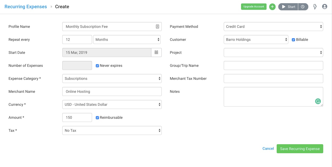Toggle the Never expires checkbox
Screen dimensions: 332x167
(97, 65)
